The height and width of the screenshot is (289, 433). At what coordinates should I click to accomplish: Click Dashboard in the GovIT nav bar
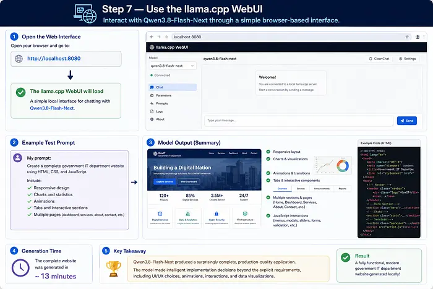coord(233,153)
